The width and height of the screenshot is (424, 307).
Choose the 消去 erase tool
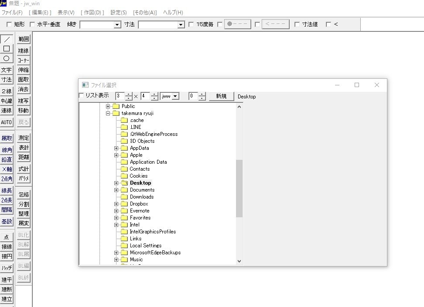24,89
